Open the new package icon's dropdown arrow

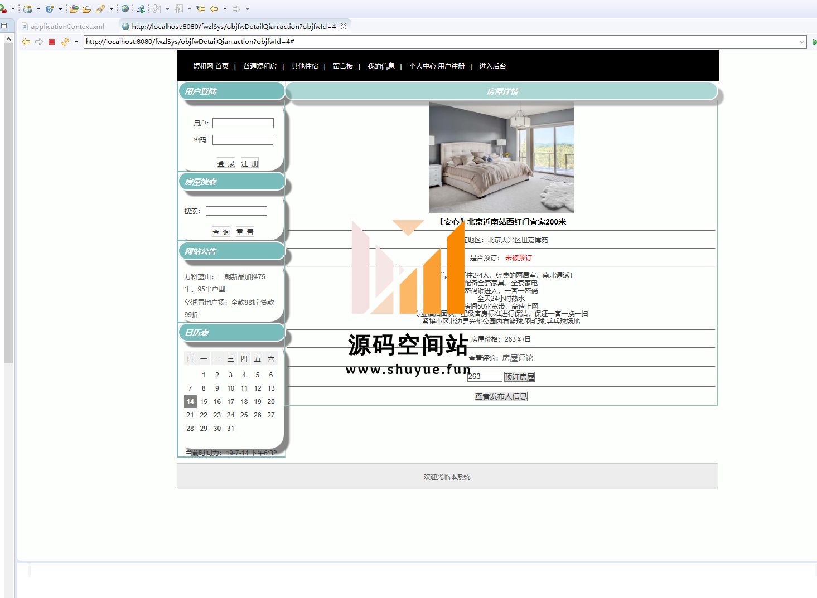(x=38, y=9)
